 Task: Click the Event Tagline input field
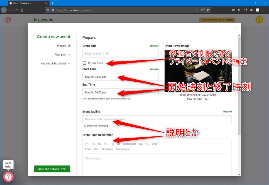157,119
